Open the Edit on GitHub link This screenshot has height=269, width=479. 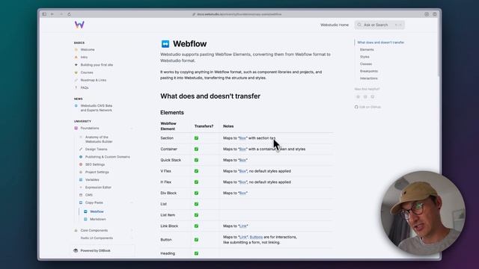click(367, 107)
